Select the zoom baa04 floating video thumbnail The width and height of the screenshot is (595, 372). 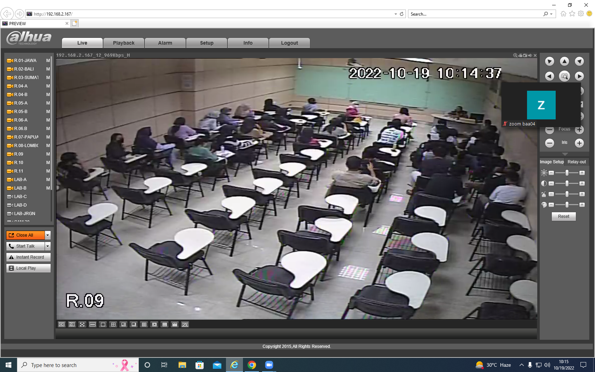[x=541, y=105]
